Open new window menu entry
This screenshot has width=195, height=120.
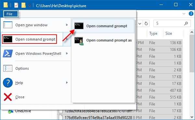35,25
